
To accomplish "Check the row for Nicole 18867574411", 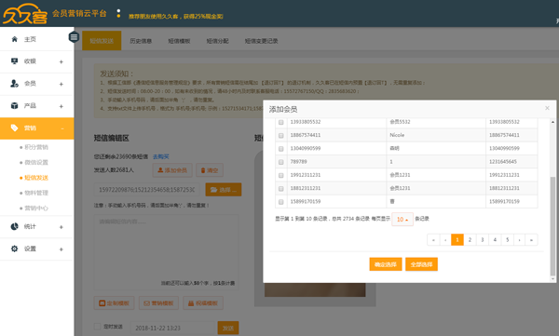I will coord(281,135).
